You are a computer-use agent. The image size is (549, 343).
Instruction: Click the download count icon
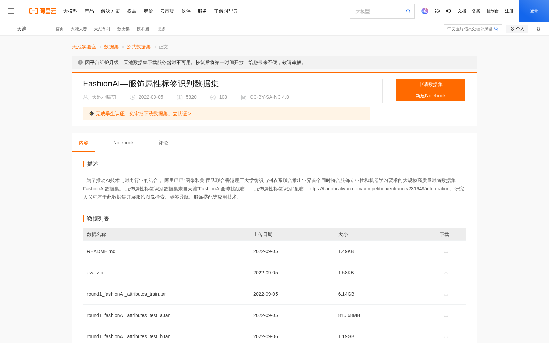click(179, 97)
